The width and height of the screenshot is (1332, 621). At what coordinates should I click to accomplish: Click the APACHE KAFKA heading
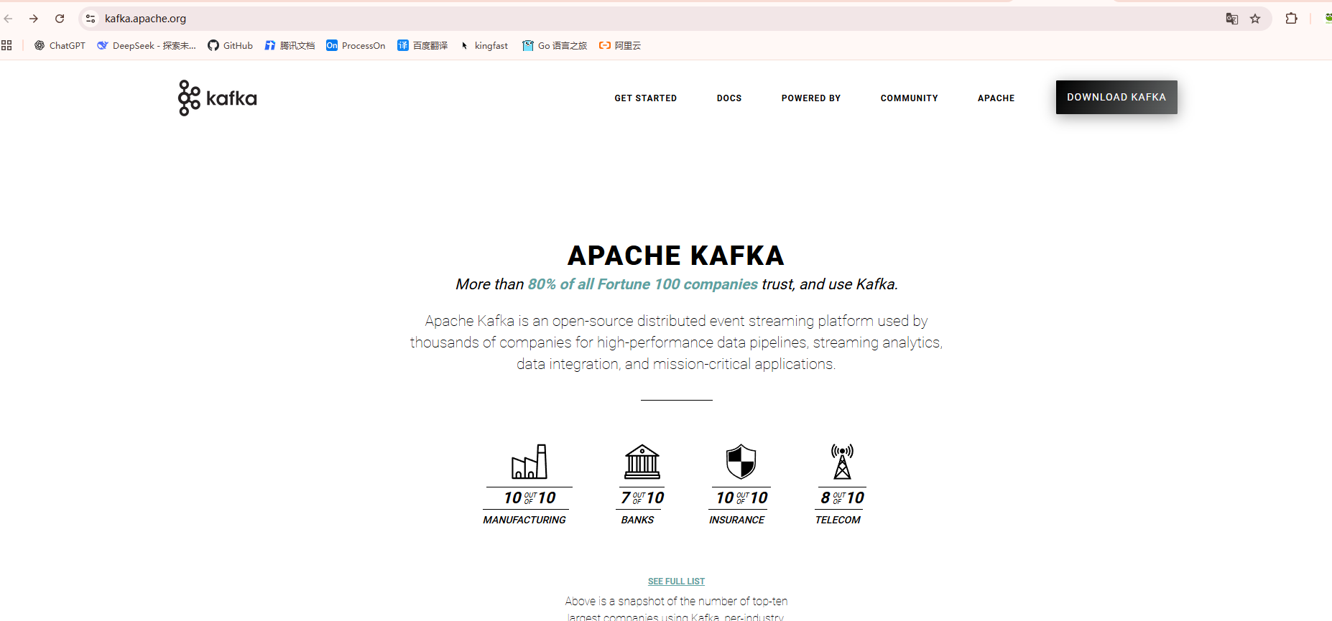point(676,256)
